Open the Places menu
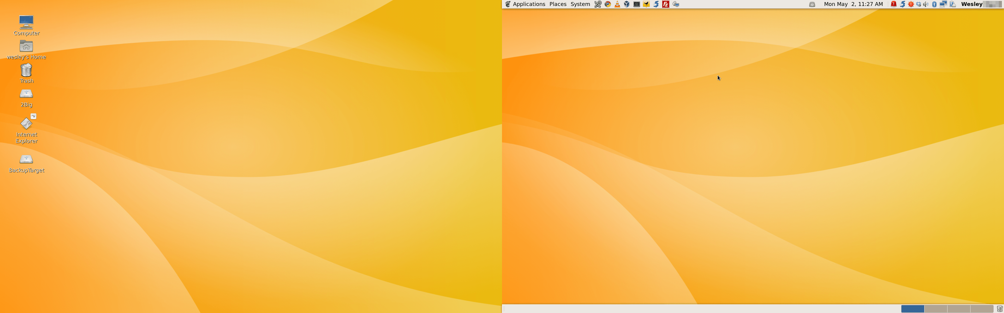The height and width of the screenshot is (313, 1004). point(558,4)
